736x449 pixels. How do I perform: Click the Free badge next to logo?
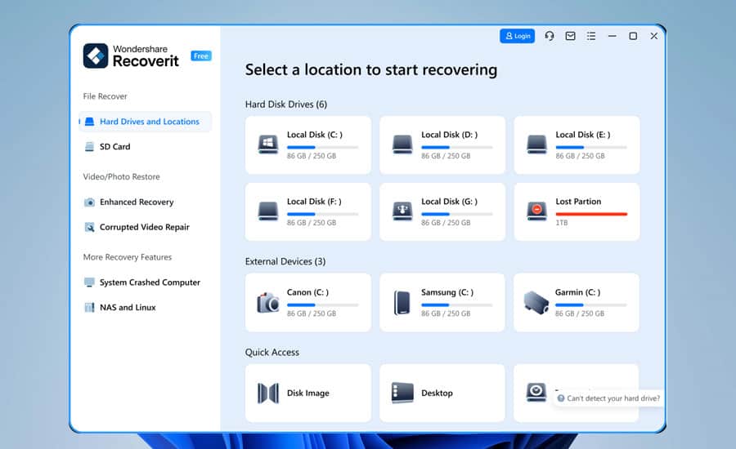[x=201, y=56]
